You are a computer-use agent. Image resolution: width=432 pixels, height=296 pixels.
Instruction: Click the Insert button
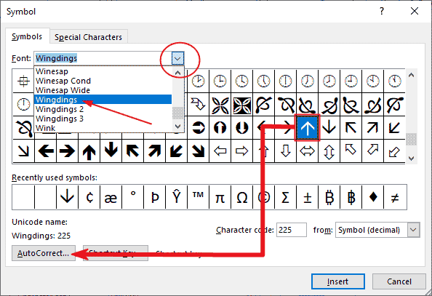pyautogui.click(x=338, y=281)
